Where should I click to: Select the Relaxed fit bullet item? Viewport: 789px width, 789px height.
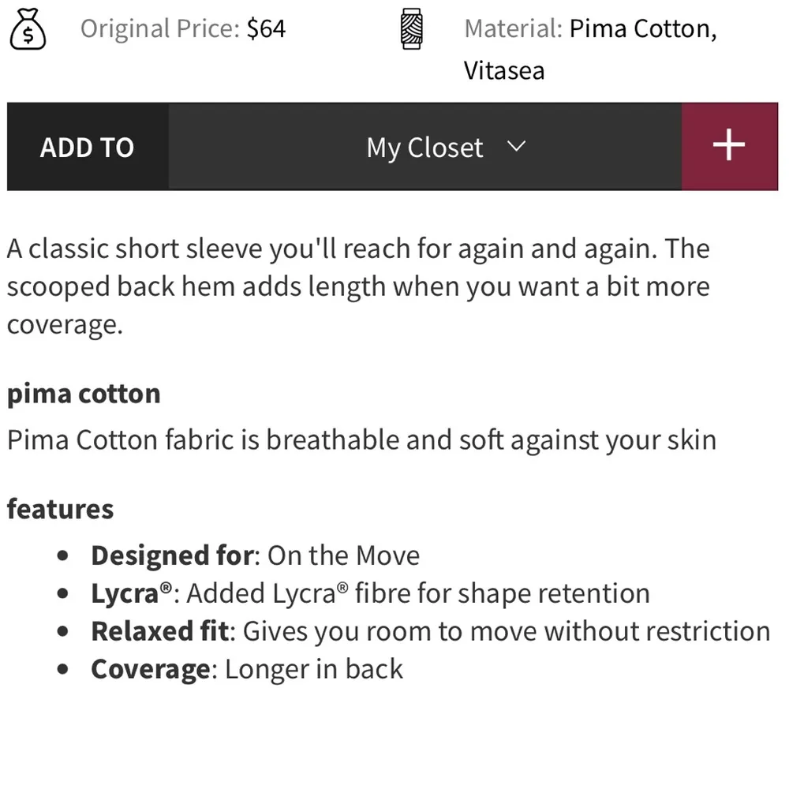click(x=430, y=630)
